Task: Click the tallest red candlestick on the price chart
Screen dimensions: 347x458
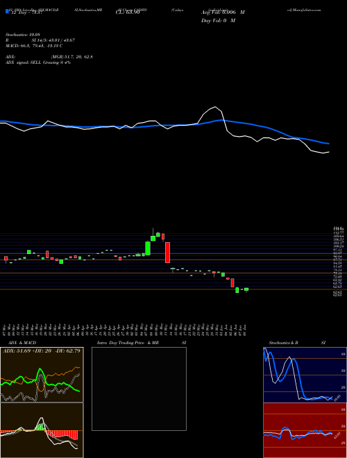Action: coord(167,253)
